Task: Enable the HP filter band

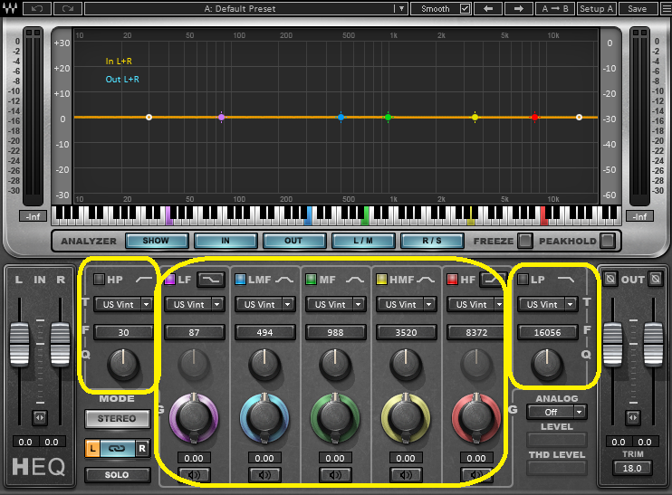Action: [100, 280]
